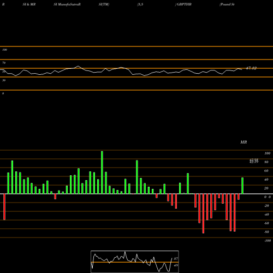The height and width of the screenshot is (273, 273).
Task: Click the MR axis '40' label
Action: pyautogui.click(x=266, y=180)
